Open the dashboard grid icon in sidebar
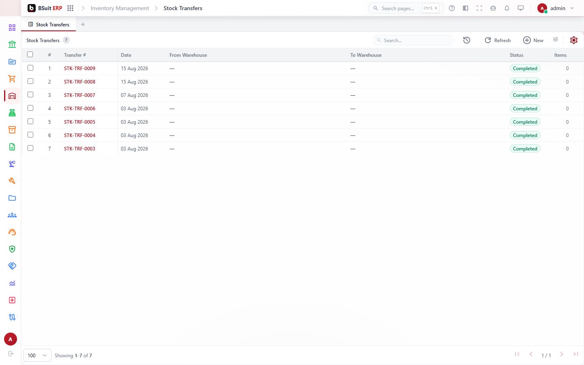 click(12, 28)
